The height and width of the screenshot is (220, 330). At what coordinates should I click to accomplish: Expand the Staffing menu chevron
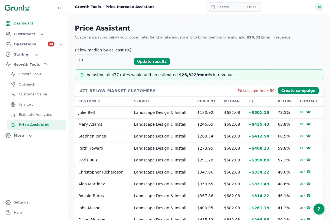36,55
